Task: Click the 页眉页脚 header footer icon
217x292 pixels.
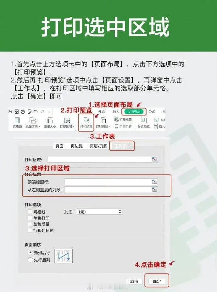Action: click(123, 126)
